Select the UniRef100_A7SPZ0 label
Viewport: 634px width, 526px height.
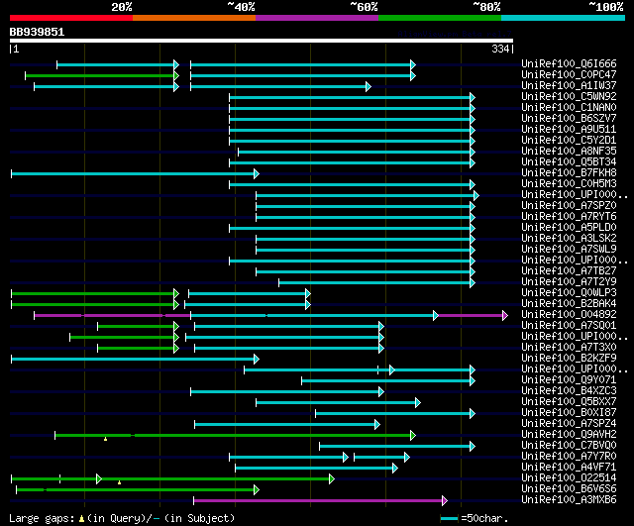click(x=569, y=206)
